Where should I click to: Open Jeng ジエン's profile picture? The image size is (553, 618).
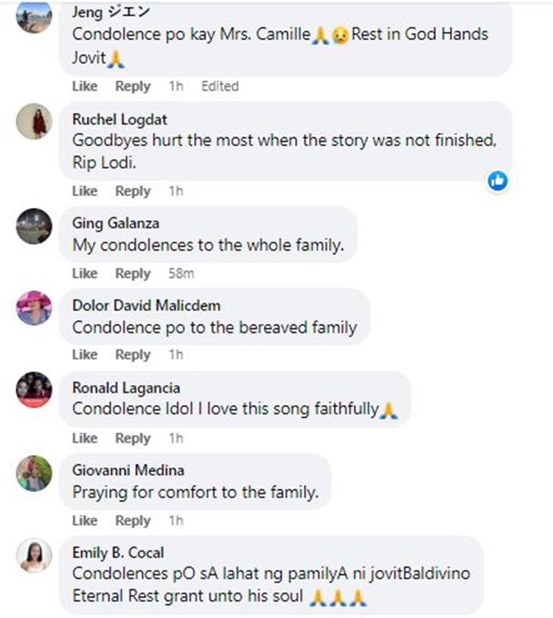tap(32, 16)
